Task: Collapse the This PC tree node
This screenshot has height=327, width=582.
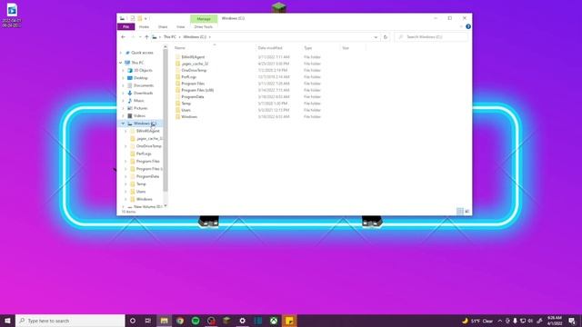Action: point(121,63)
